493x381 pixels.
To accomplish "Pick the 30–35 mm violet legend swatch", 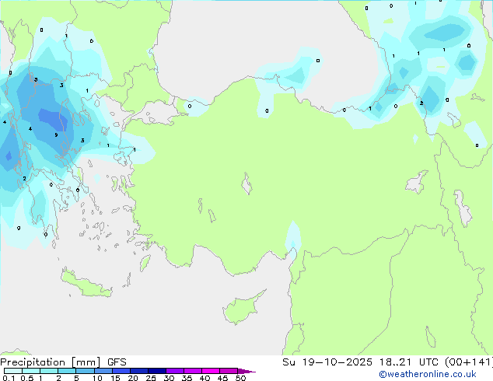I will click(174, 371).
